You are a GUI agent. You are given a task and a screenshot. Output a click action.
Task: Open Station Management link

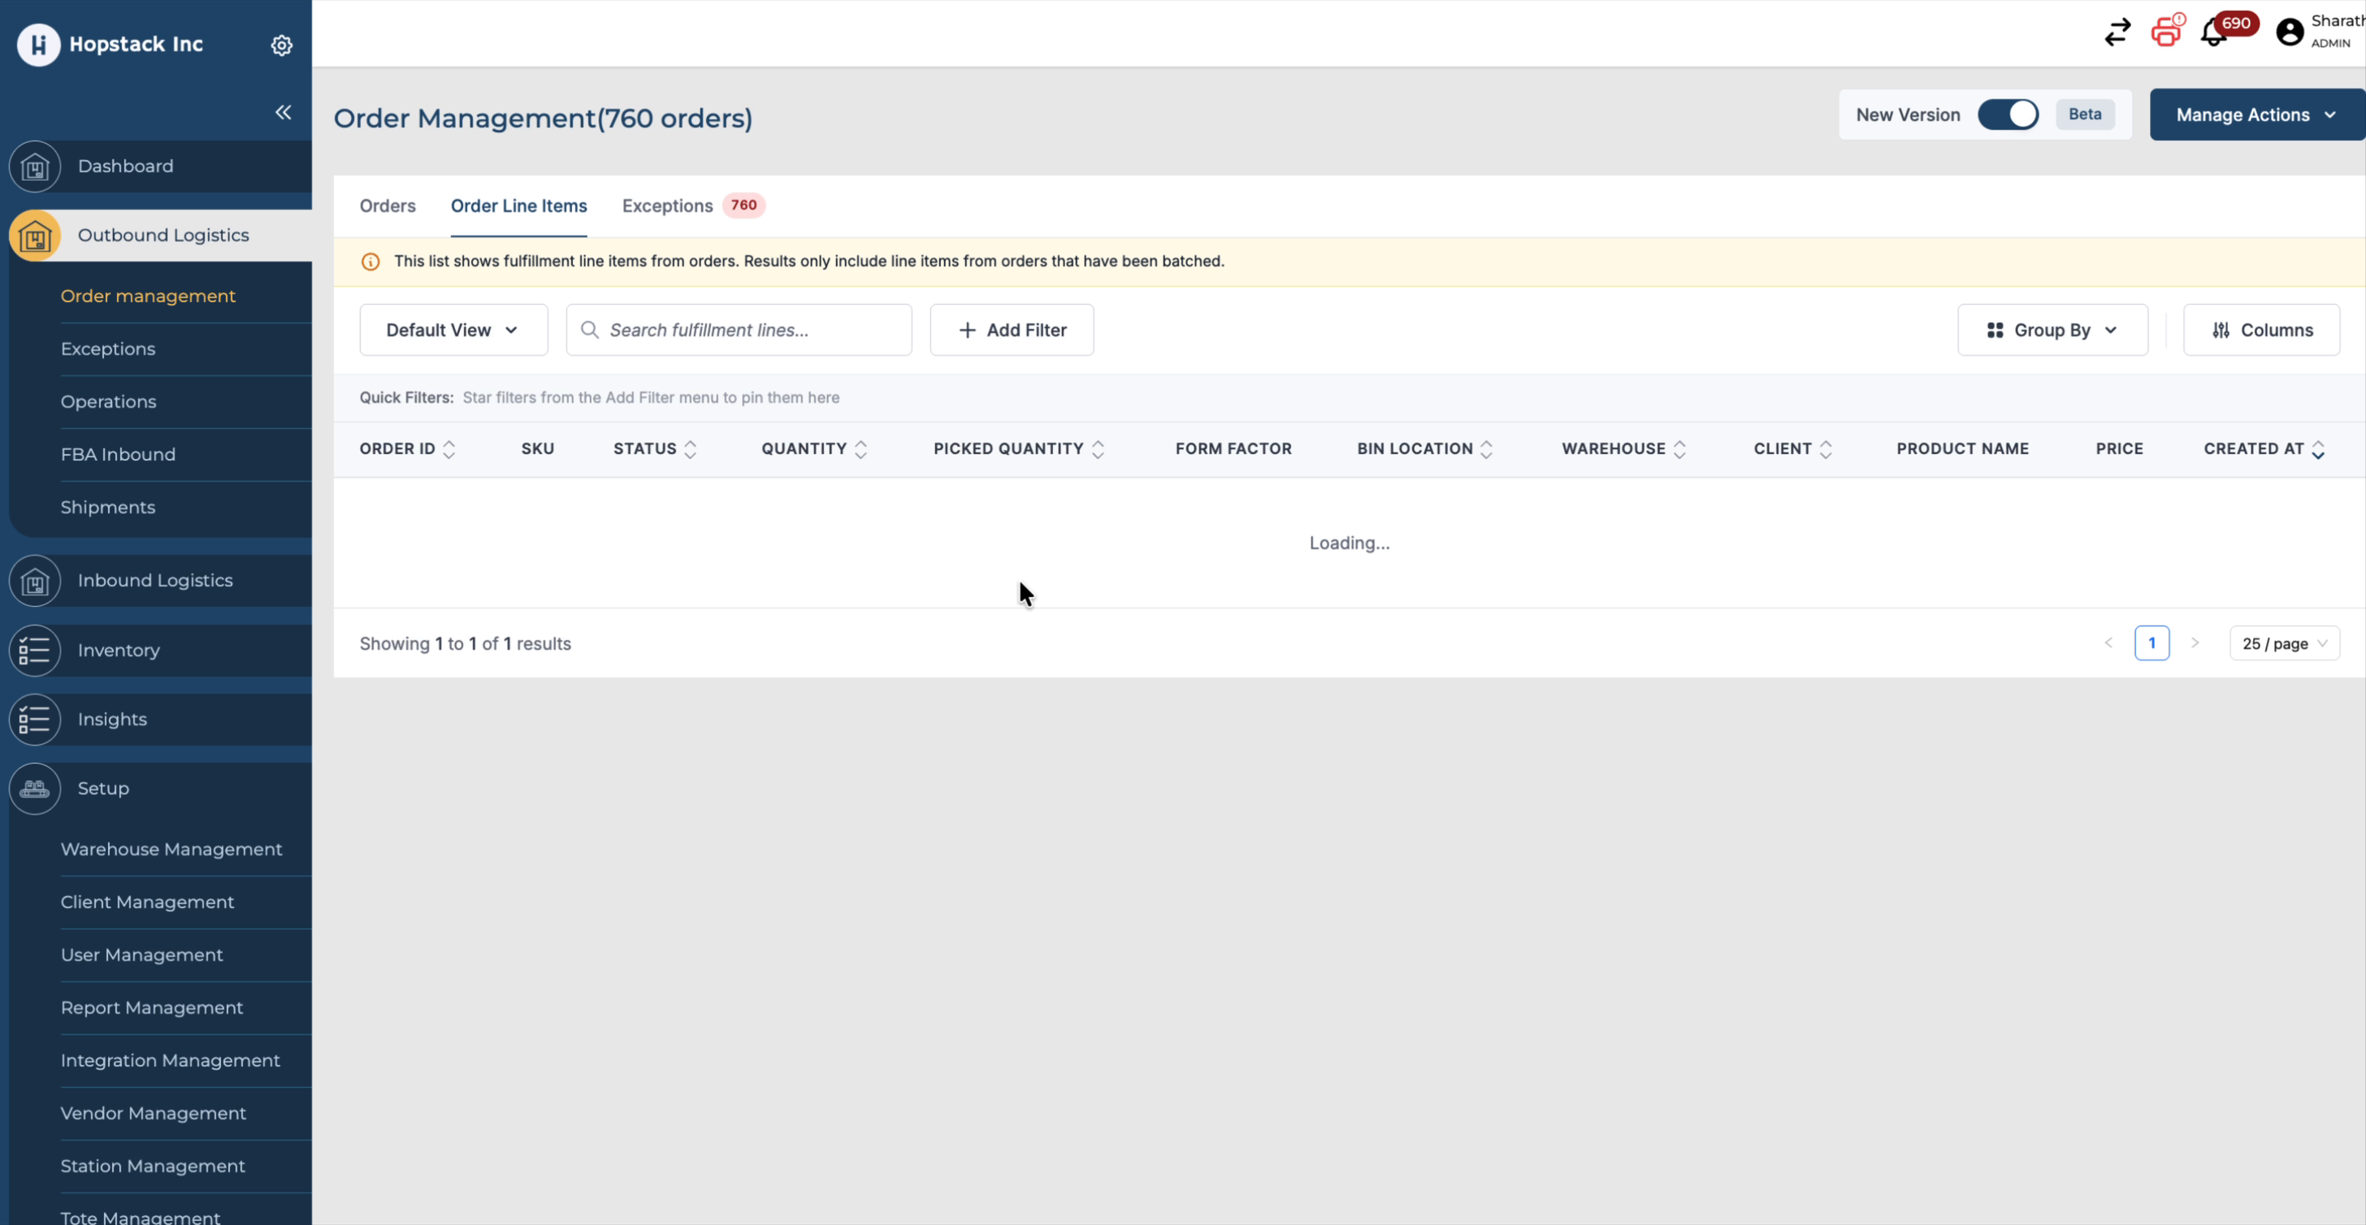153,1167
